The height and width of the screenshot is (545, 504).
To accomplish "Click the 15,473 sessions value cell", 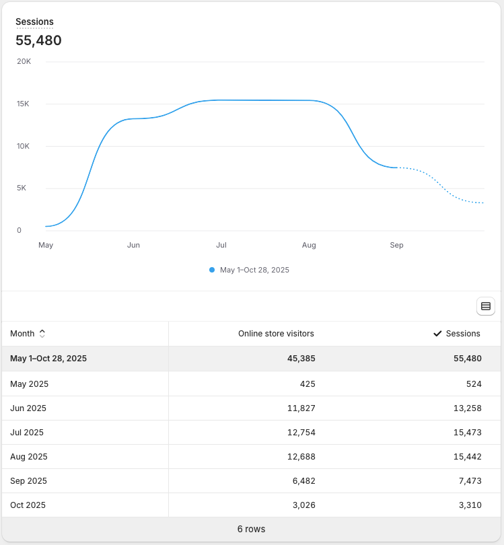I will coord(467,433).
